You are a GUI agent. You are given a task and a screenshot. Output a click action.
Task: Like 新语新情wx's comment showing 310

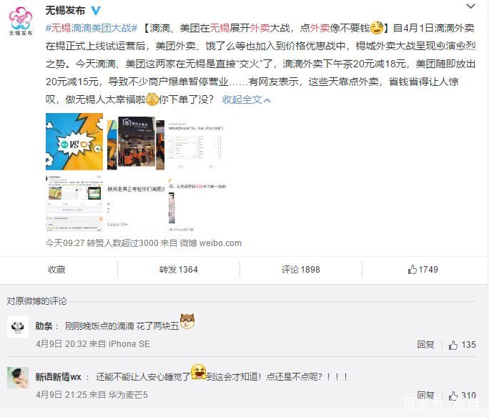click(x=462, y=396)
